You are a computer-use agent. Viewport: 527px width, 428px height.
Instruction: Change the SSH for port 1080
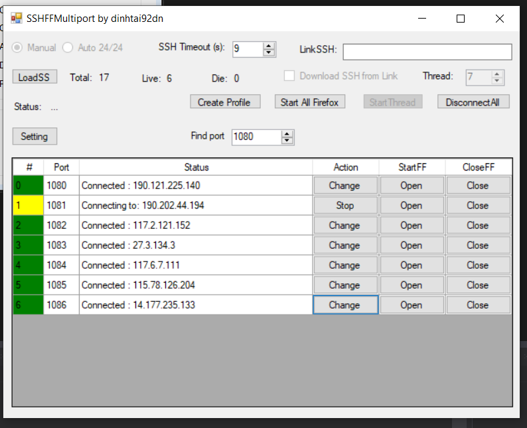pyautogui.click(x=344, y=186)
